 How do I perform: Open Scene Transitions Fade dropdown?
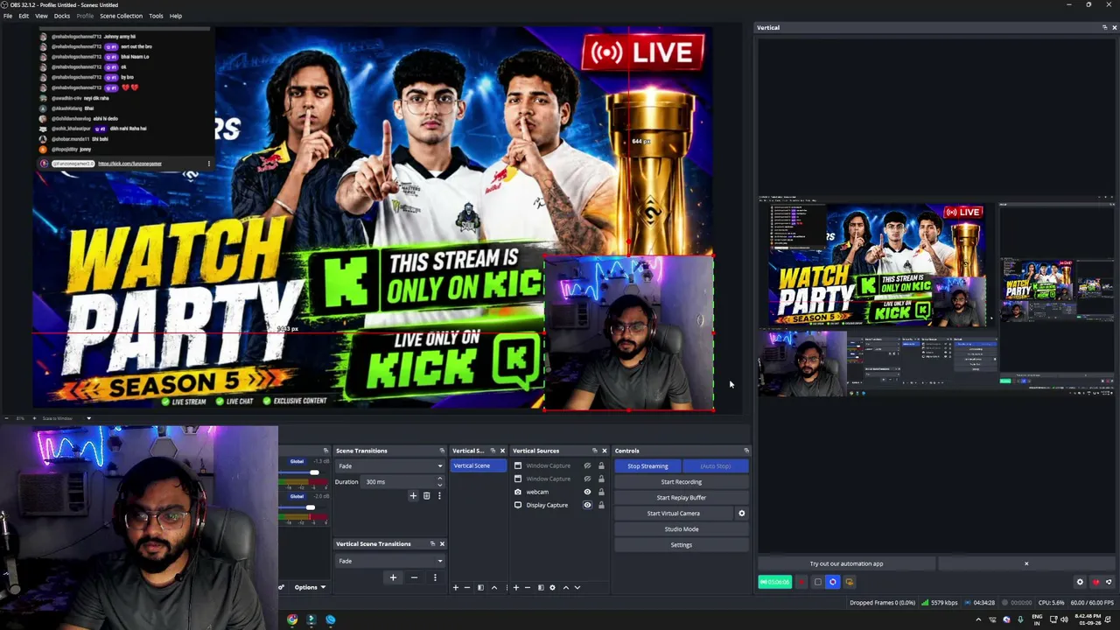click(x=390, y=465)
